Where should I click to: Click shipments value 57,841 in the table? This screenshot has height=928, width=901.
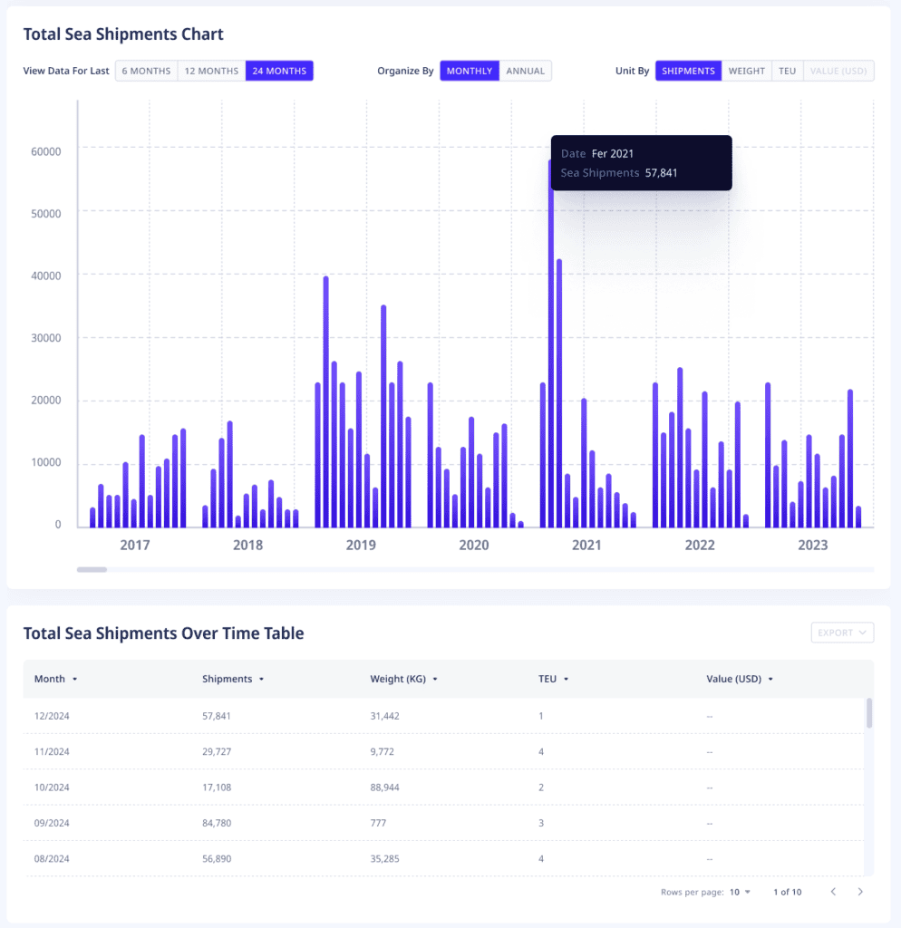click(217, 716)
